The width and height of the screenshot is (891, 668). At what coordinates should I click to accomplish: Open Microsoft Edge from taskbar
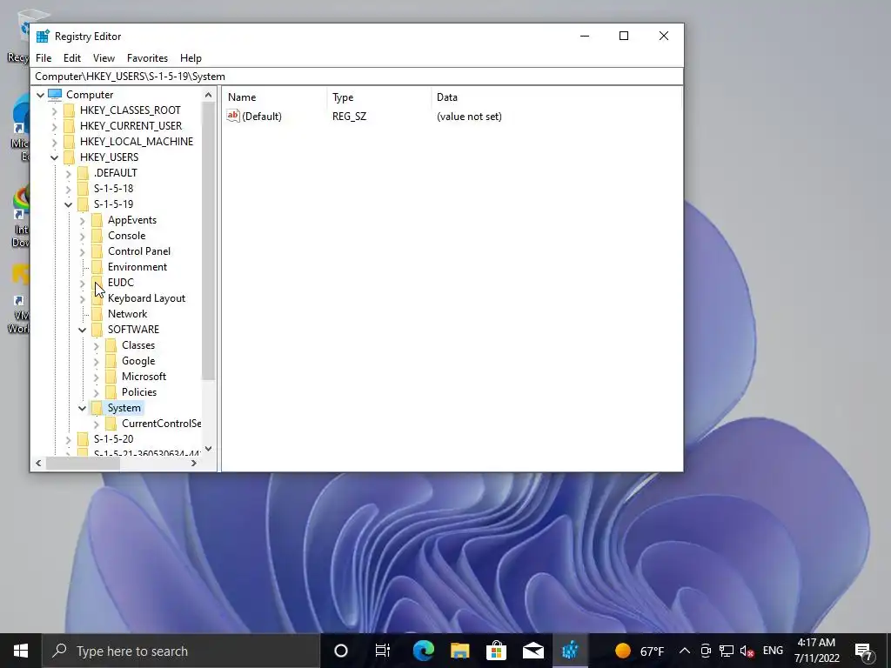point(424,651)
